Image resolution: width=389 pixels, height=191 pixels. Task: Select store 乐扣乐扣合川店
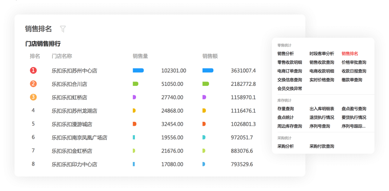click(x=69, y=84)
